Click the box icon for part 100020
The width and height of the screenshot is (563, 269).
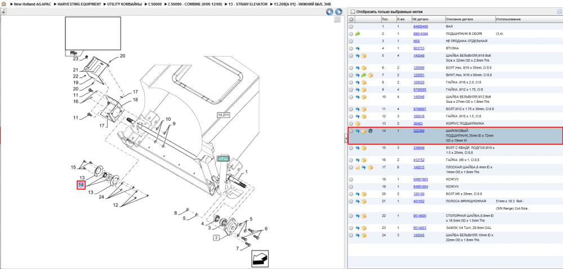pyautogui.click(x=364, y=83)
